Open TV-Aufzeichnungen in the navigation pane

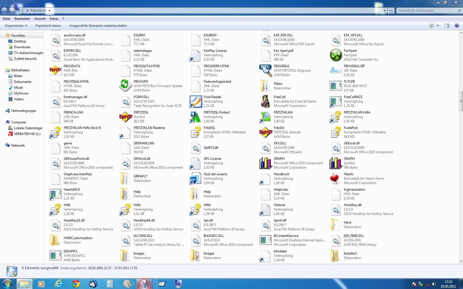pos(29,53)
